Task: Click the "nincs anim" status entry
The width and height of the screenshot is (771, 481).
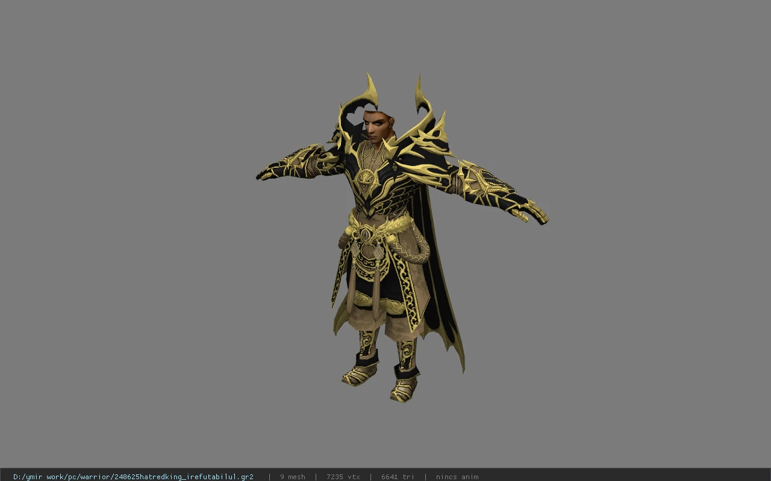Action: tap(457, 477)
